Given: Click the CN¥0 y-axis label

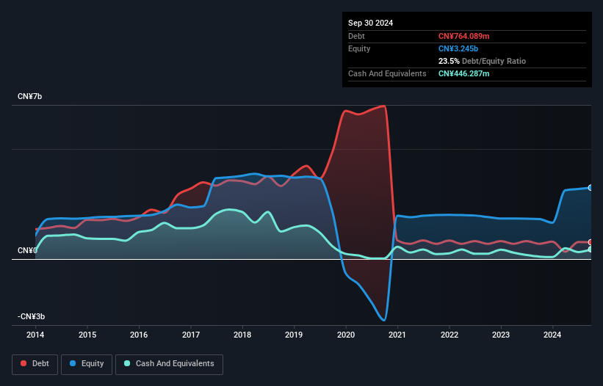Looking at the screenshot, I should point(27,250).
